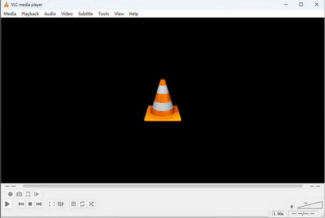Open the Audio menu
325x218 pixels.
point(50,14)
